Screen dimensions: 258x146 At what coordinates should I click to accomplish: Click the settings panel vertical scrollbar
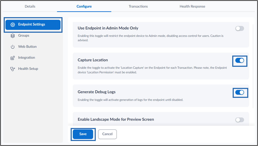pos(253,66)
